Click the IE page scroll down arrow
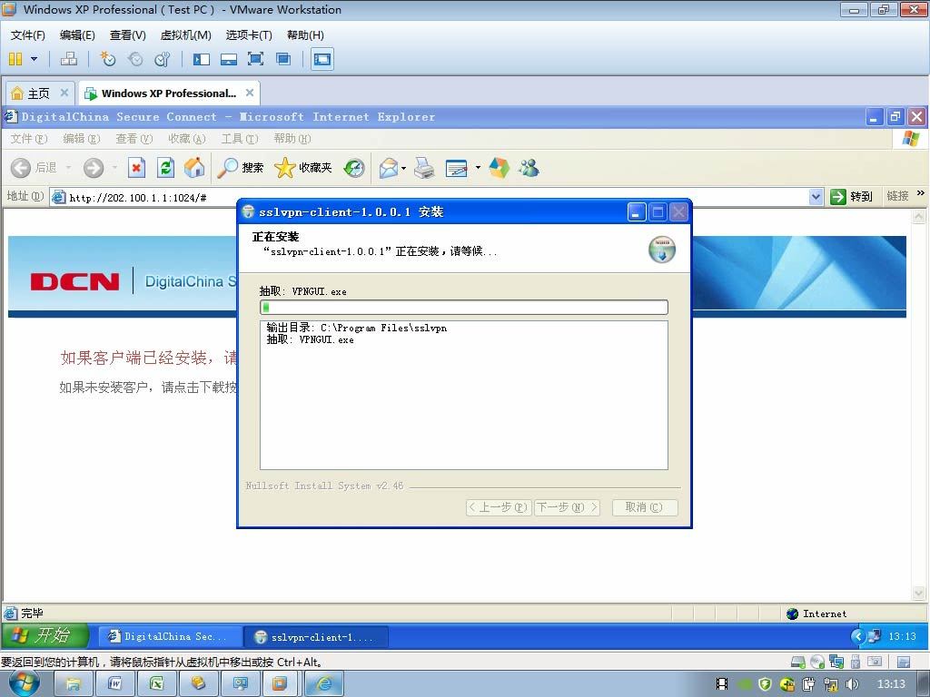The image size is (930, 697). (x=919, y=593)
